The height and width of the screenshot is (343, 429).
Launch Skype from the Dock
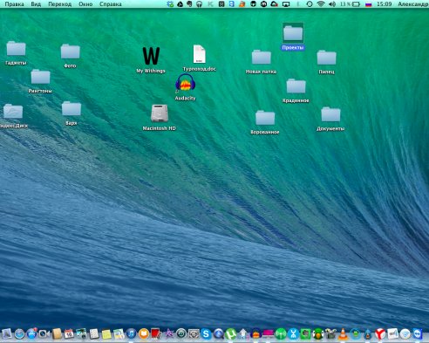[206, 333]
